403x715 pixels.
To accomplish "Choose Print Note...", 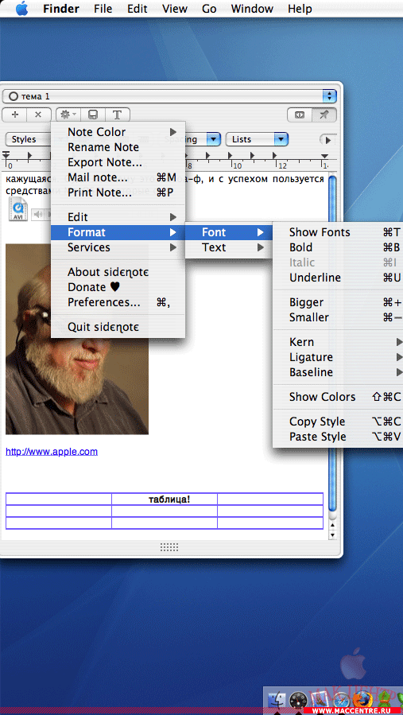I will point(118,192).
